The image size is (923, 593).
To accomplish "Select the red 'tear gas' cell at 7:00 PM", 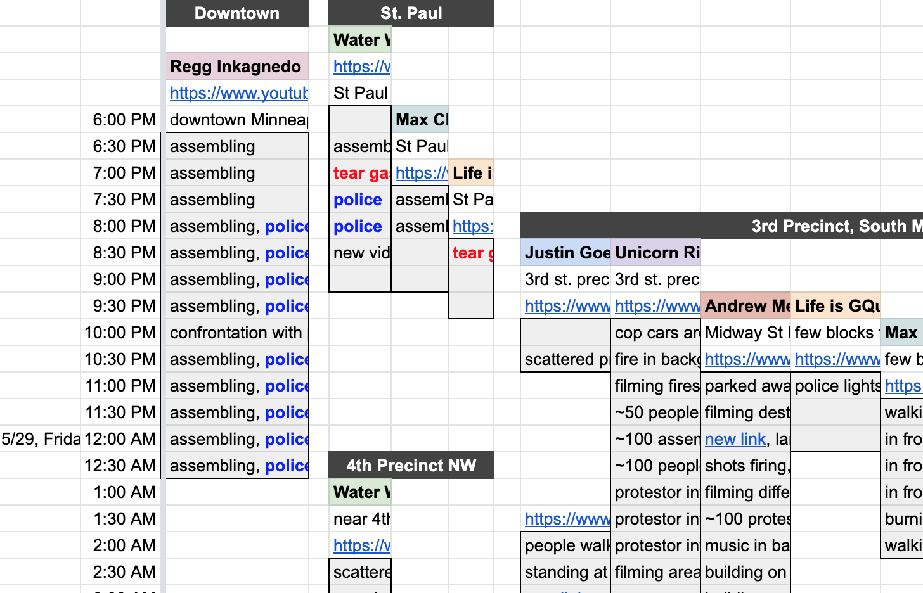I will (x=361, y=173).
